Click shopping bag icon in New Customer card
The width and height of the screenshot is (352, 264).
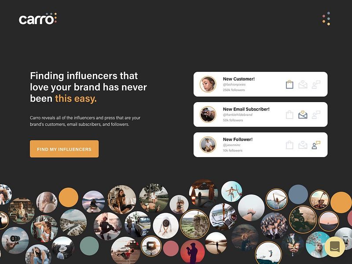click(290, 84)
